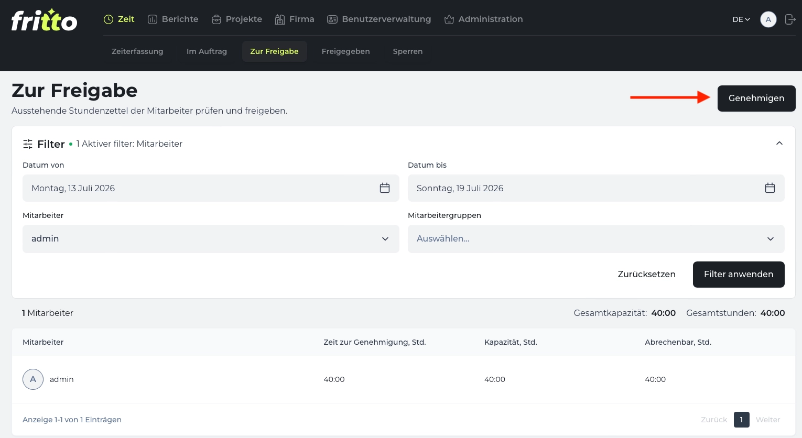802x438 pixels.
Task: Open the Mitarbeitergruppen Auswählen dropdown
Action: pos(596,239)
